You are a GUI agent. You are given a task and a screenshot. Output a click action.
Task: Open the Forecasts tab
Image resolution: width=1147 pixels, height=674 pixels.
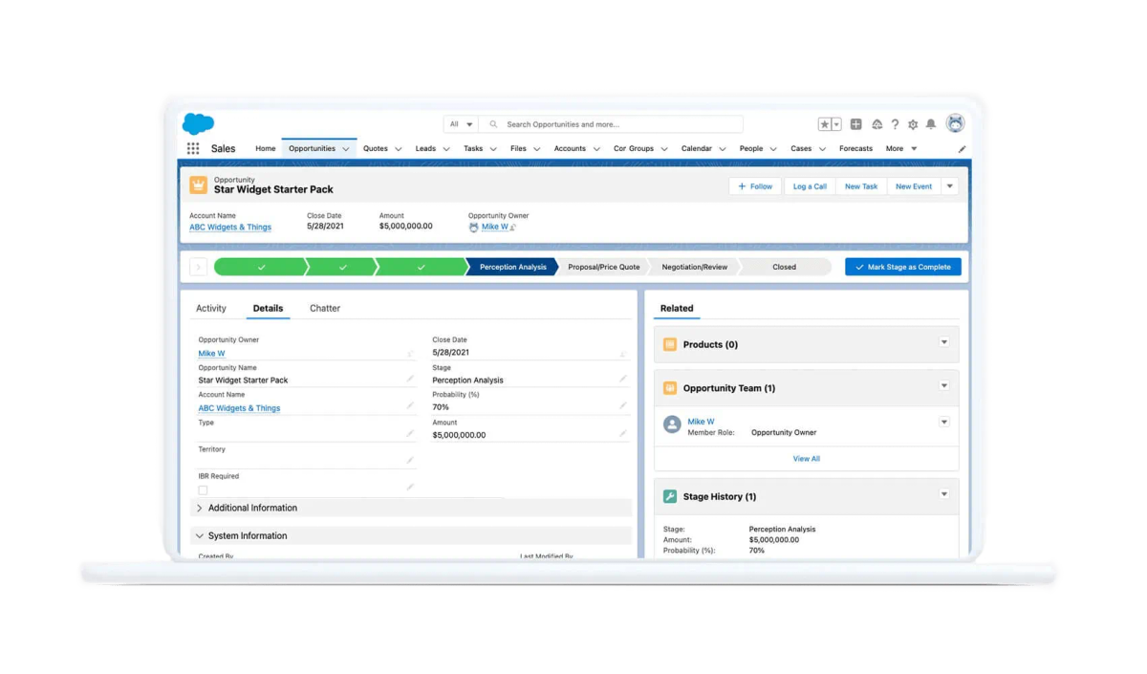[855, 149]
